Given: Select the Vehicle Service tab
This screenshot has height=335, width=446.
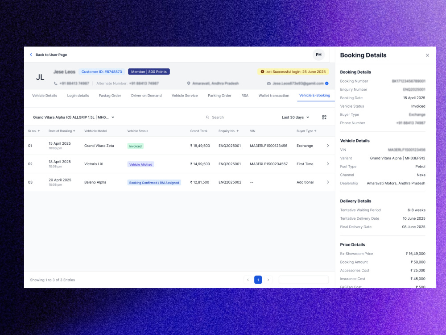Looking at the screenshot, I should (185, 96).
